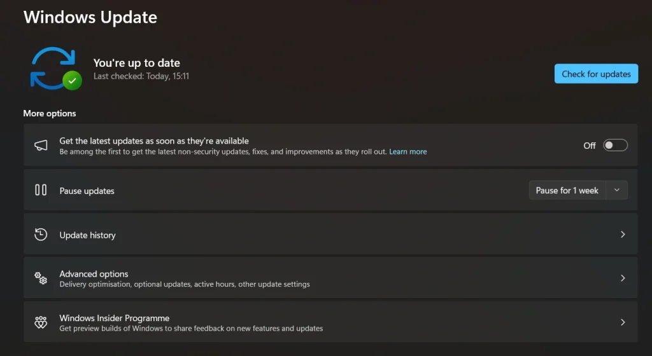Expand Update history using its chevron
Screen dimensions: 652x356
click(x=623, y=235)
